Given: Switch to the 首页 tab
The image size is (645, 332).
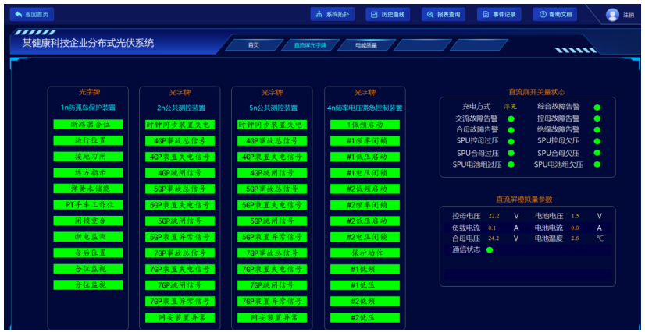Looking at the screenshot, I should (x=254, y=45).
